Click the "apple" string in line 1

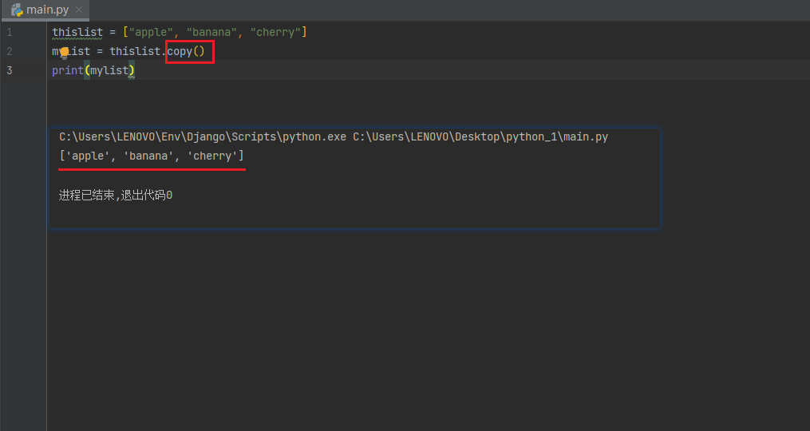[x=151, y=32]
